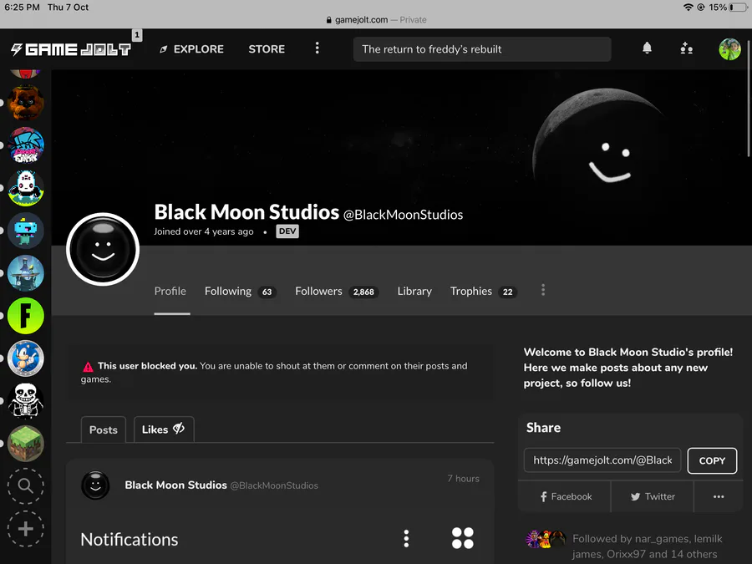Screen dimensions: 752x564
Task: Switch to the Posts tab
Action: click(103, 429)
